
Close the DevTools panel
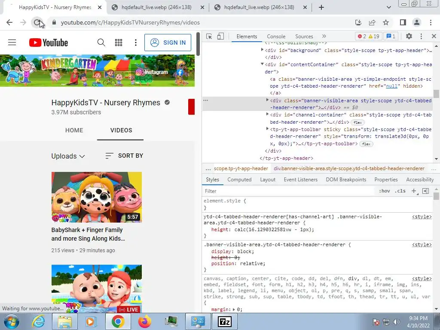tap(434, 36)
